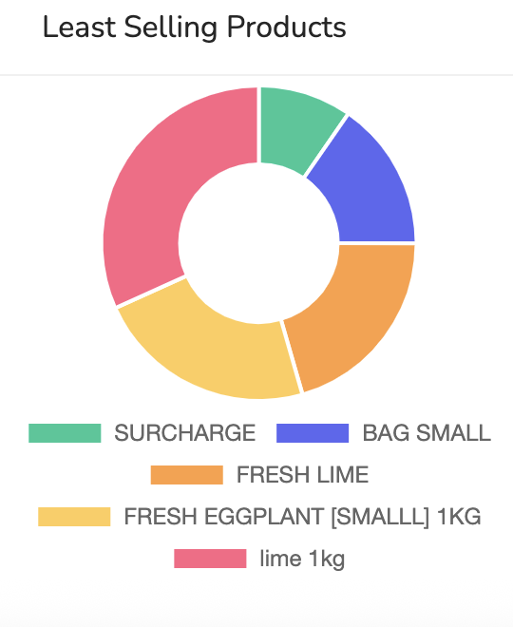Select the blue BAG SMALL donut segment

(x=370, y=188)
